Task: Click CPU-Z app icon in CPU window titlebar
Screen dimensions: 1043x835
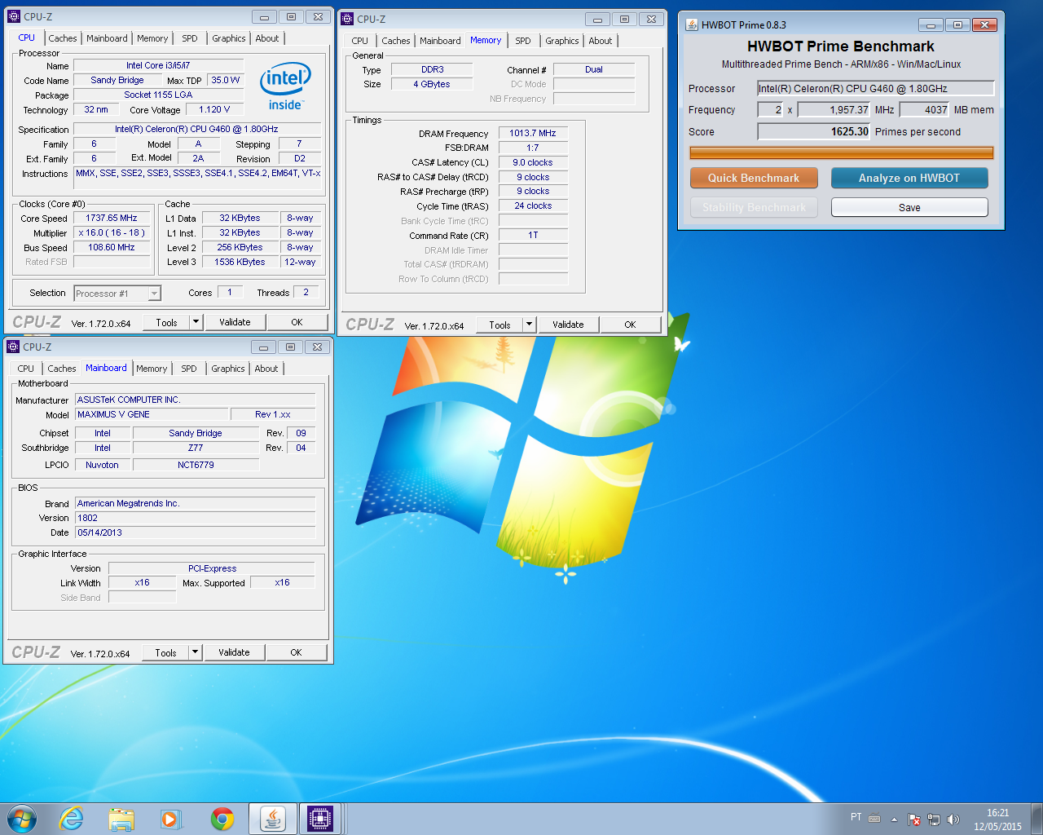Action: tap(14, 16)
